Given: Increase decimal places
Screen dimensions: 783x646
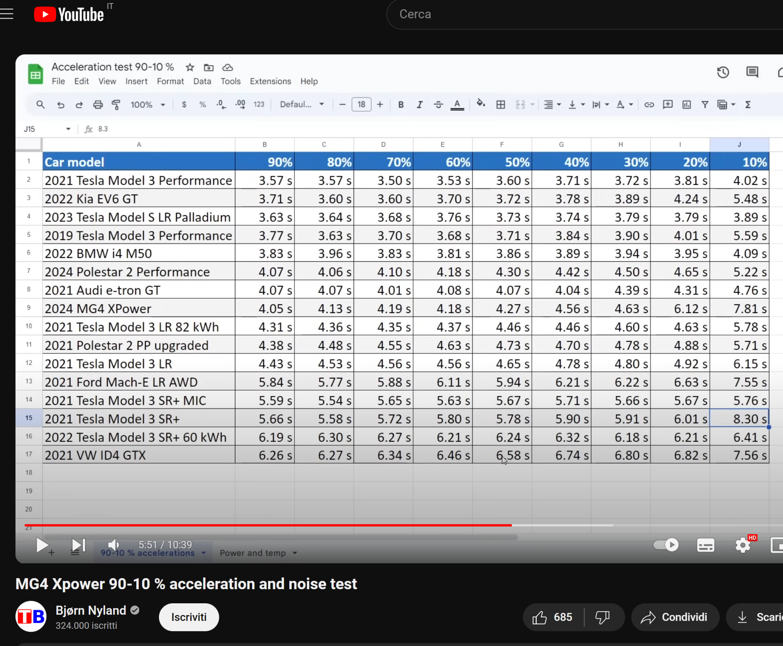Looking at the screenshot, I should point(240,105).
